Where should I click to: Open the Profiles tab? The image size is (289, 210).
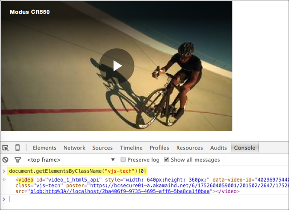click(x=159, y=148)
